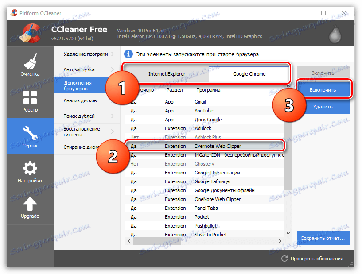Expand Автозагрузка chevron
Image resolution: width=362 pixels, height=274 pixels.
coord(113,69)
